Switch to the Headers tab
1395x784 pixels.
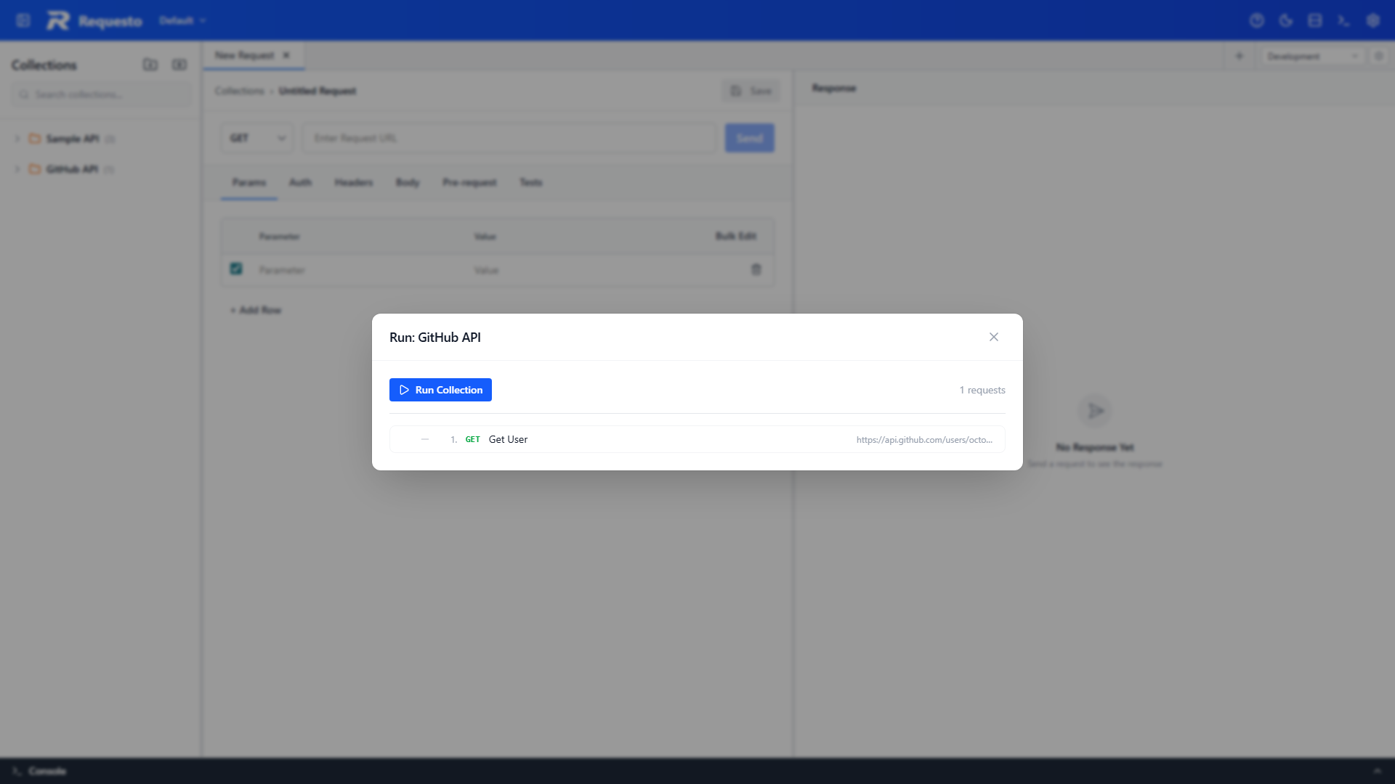(354, 182)
